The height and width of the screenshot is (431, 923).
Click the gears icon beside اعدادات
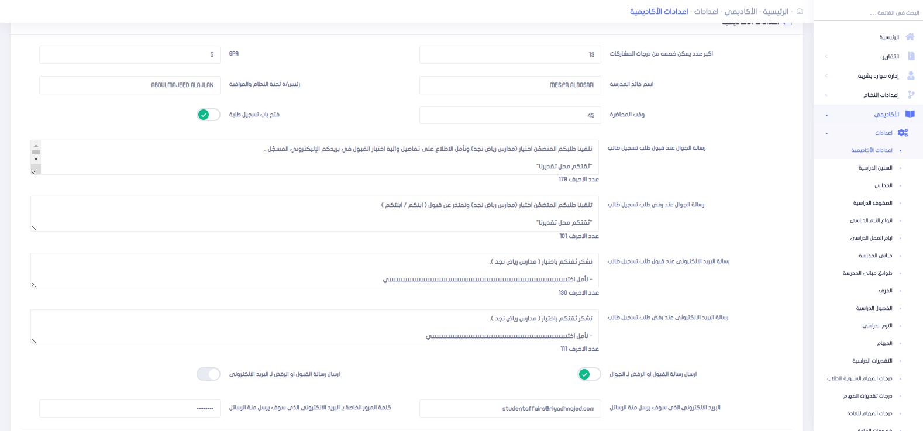click(903, 133)
